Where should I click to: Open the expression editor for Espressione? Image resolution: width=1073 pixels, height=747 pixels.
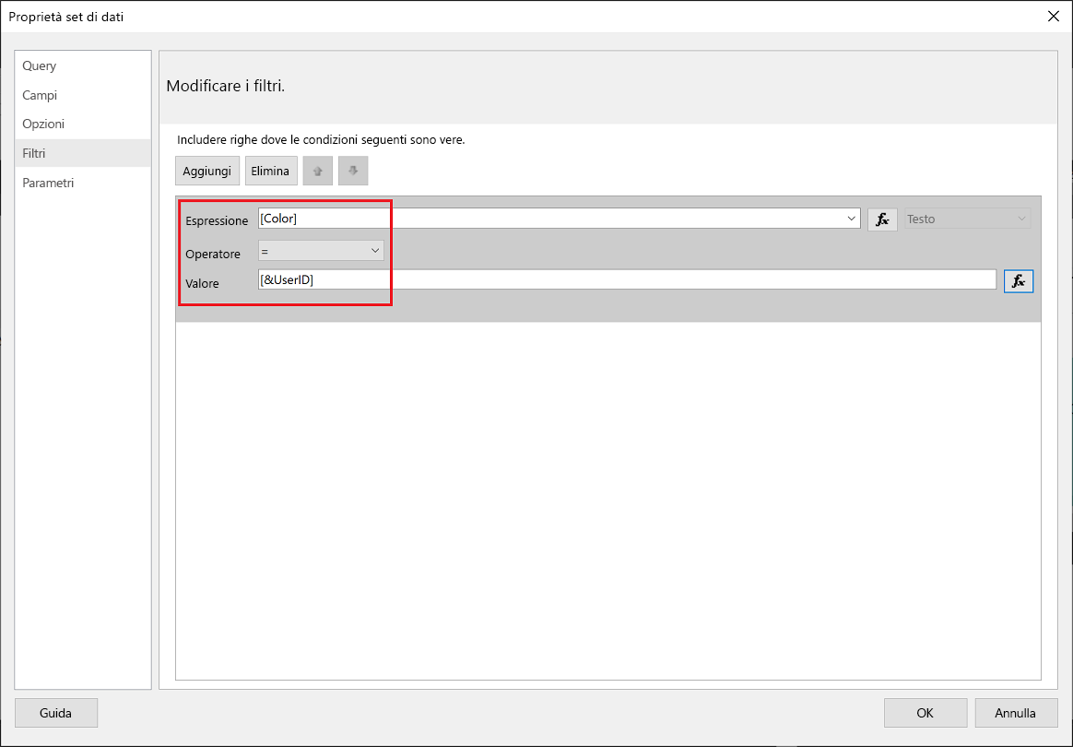click(882, 219)
